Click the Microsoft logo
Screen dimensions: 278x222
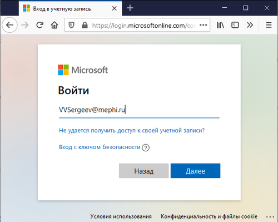click(x=83, y=70)
